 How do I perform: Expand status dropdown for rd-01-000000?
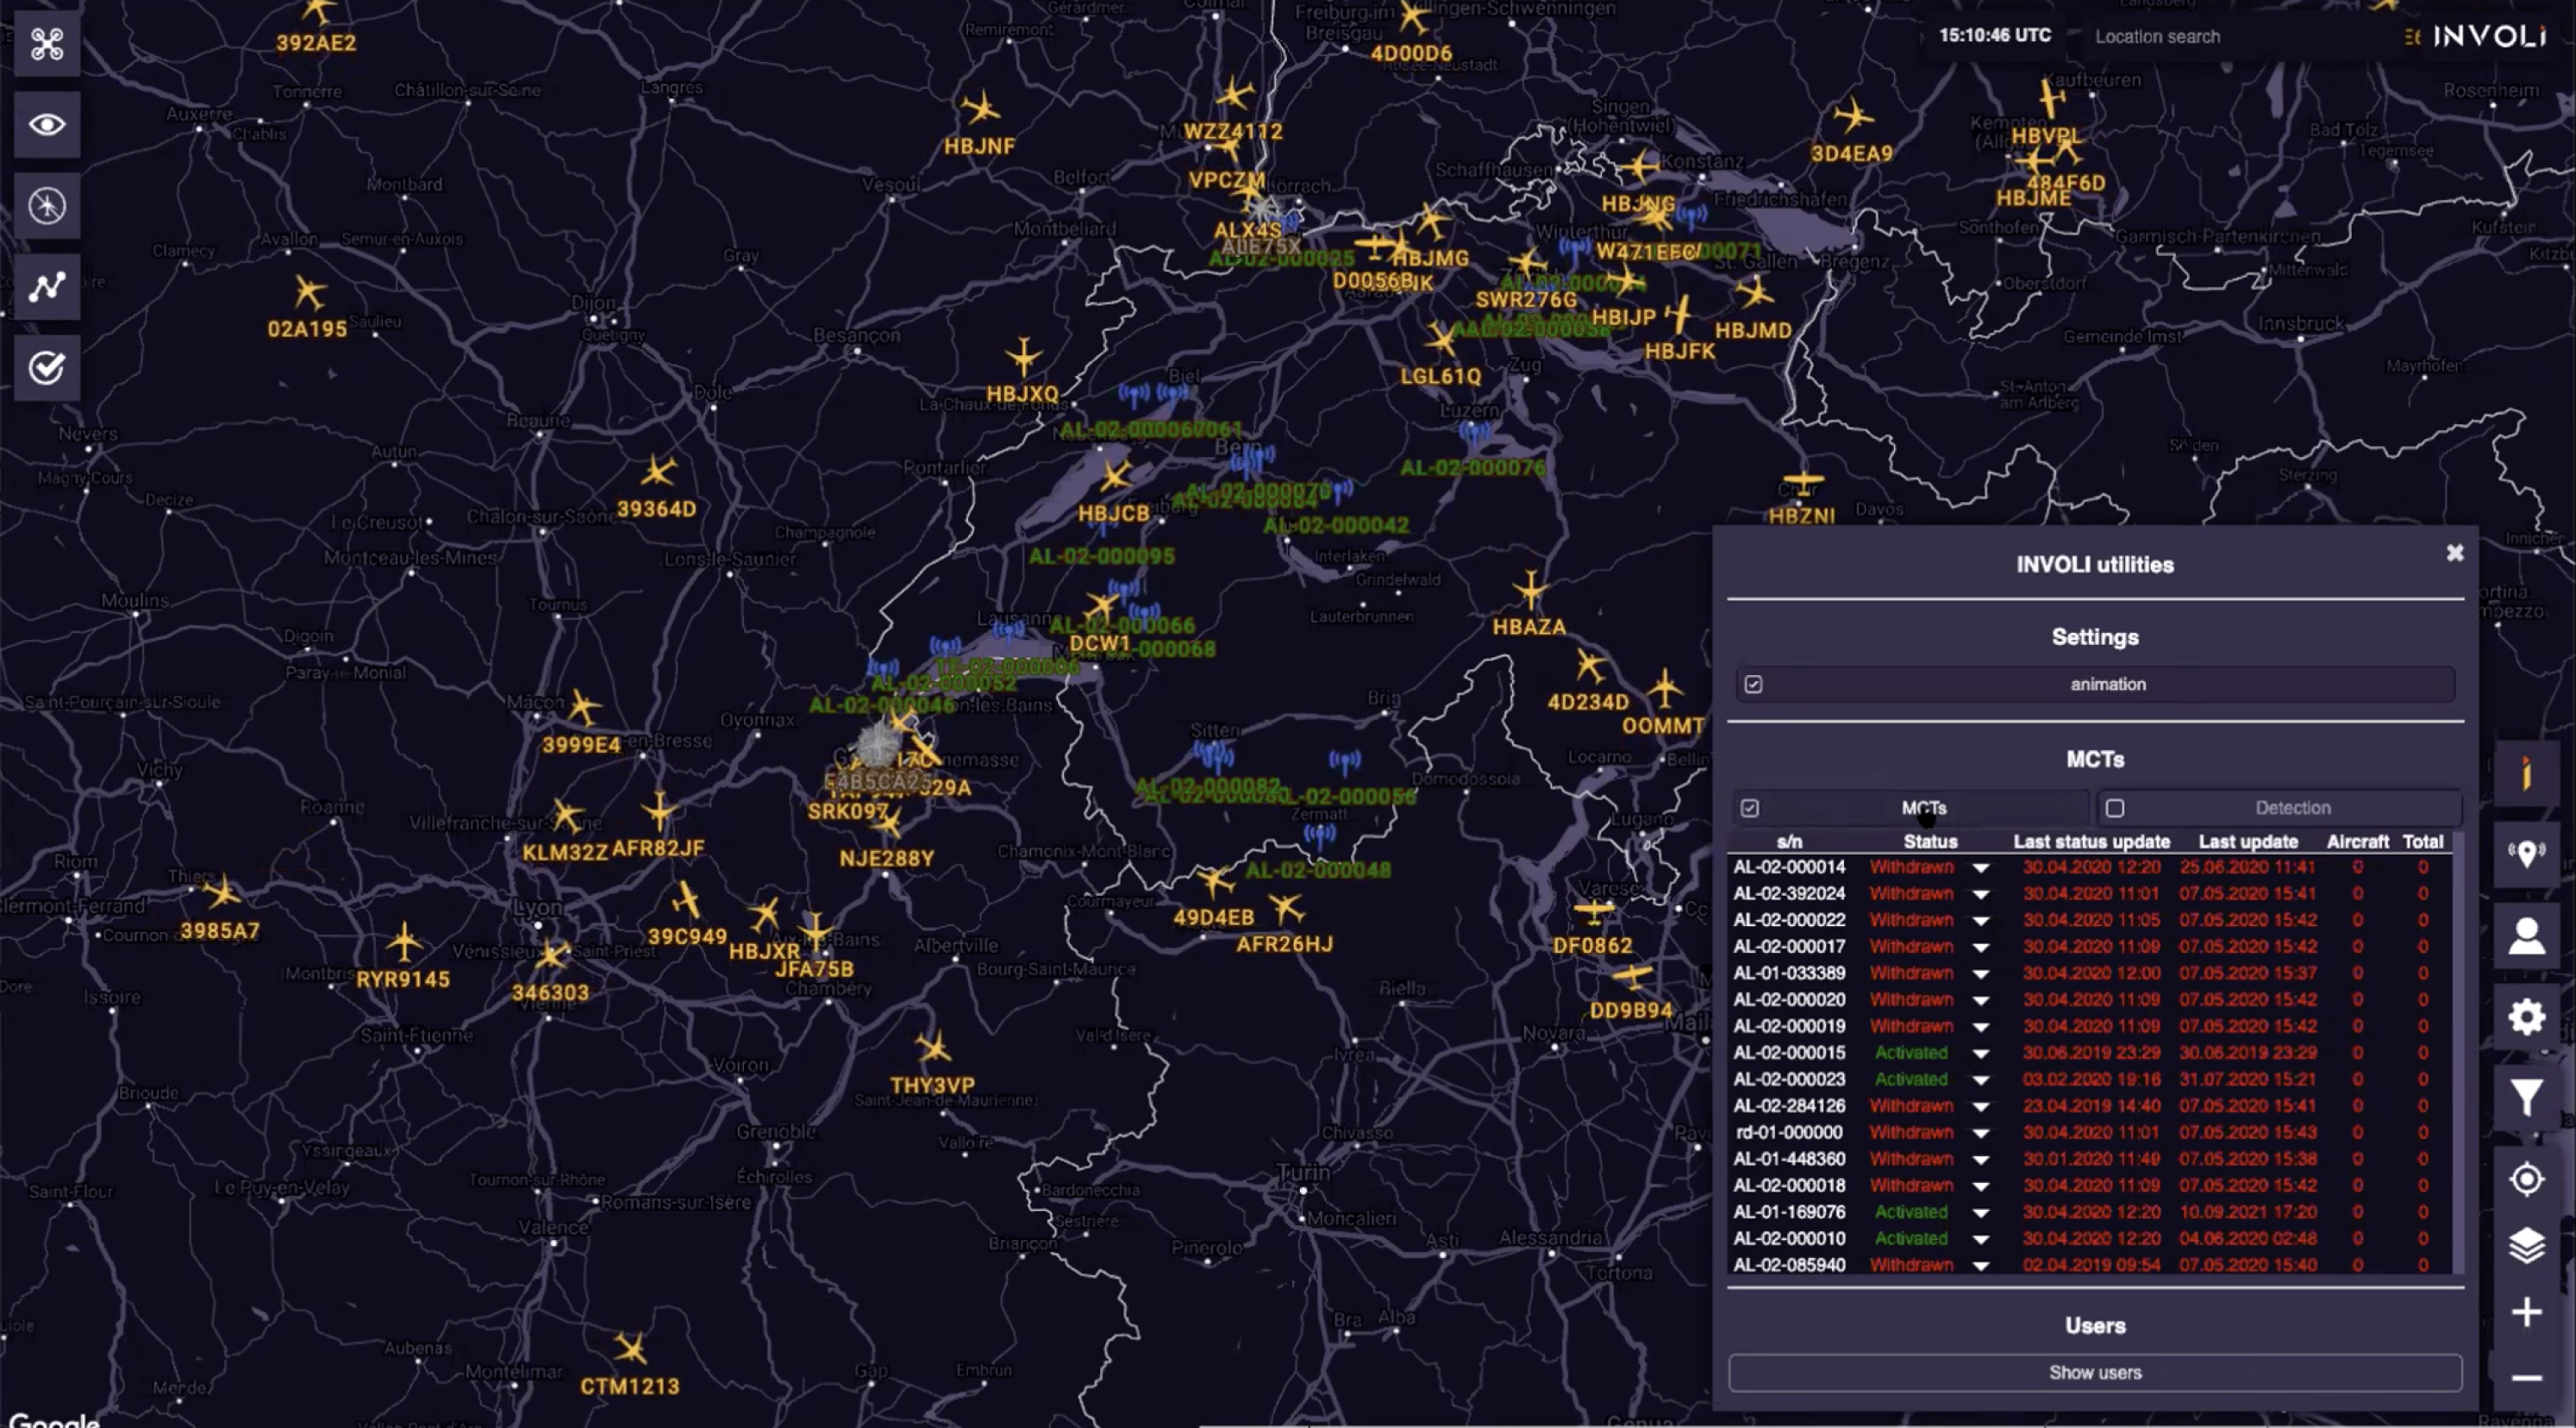coord(1982,1132)
